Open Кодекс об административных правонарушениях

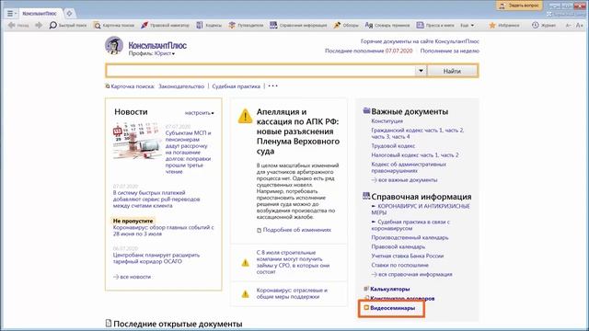click(409, 167)
